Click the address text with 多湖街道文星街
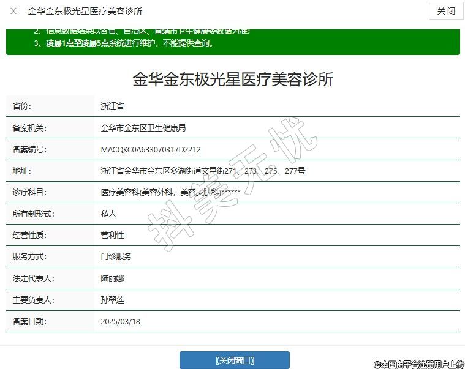465x369 pixels. [203, 171]
